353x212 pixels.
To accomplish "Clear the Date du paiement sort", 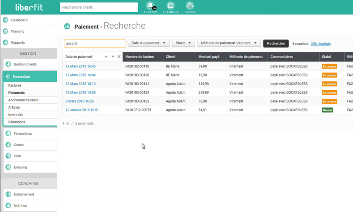I will tap(119, 57).
